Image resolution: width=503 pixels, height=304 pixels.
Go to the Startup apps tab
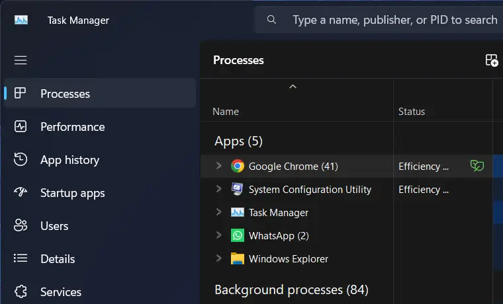pyautogui.click(x=100, y=192)
